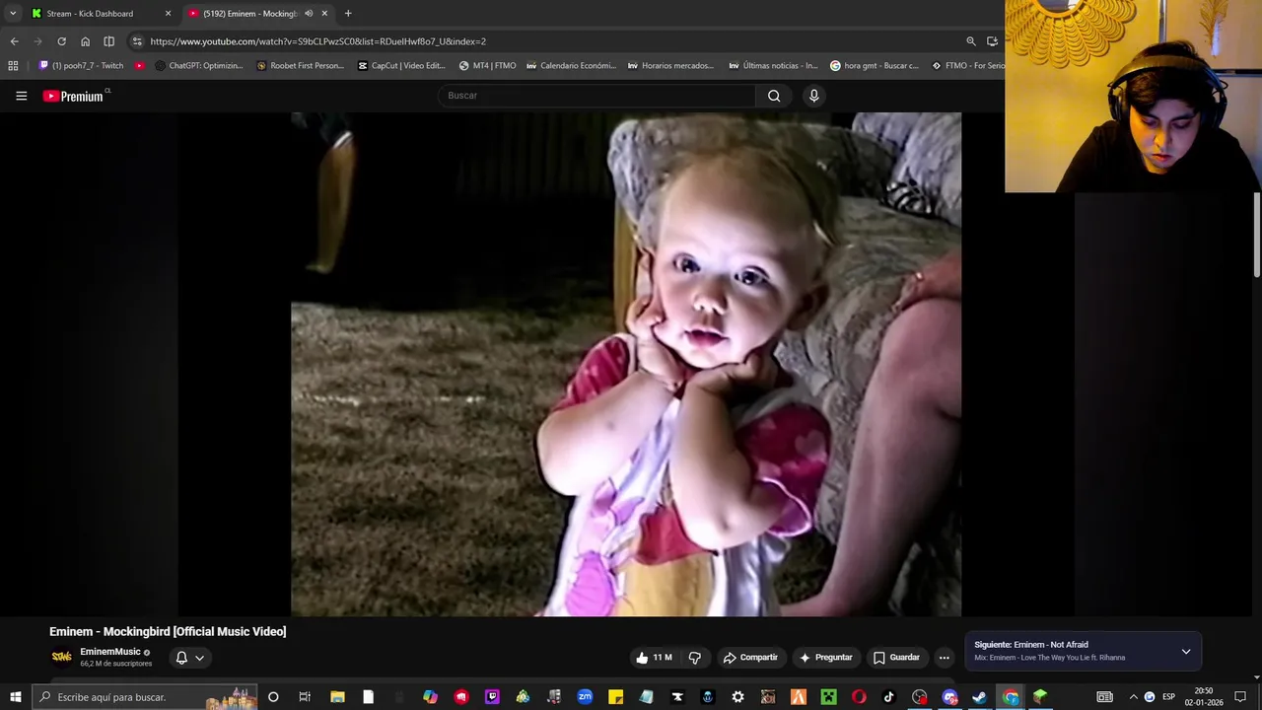Like the Mockingbird video
Viewport: 1262px width, 710px height.
654,658
